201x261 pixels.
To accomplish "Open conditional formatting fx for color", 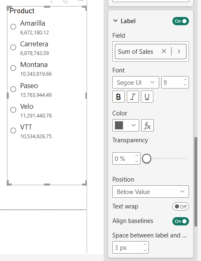I will coord(148,125).
